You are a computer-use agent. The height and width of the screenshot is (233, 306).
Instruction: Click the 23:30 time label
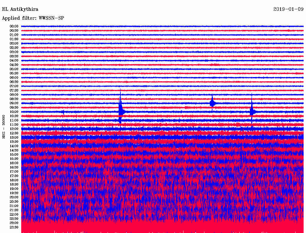tap(14, 227)
